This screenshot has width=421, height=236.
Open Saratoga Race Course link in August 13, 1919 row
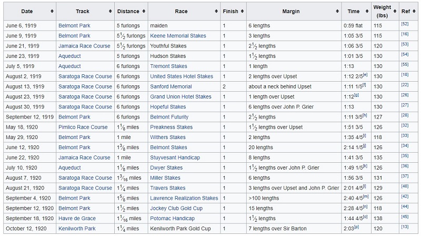85,86
